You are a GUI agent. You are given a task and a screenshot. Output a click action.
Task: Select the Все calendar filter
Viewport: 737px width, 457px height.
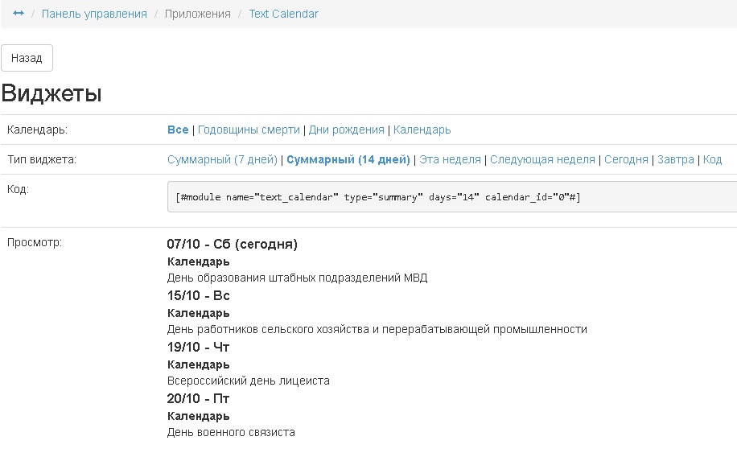pos(178,130)
